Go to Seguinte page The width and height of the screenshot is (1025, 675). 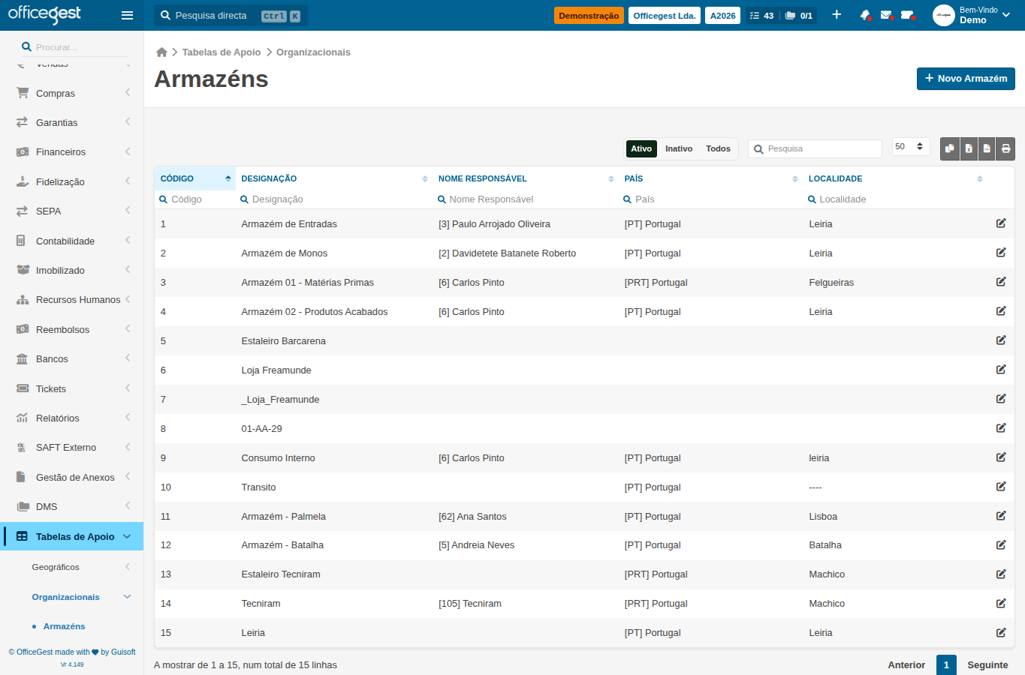coord(987,664)
